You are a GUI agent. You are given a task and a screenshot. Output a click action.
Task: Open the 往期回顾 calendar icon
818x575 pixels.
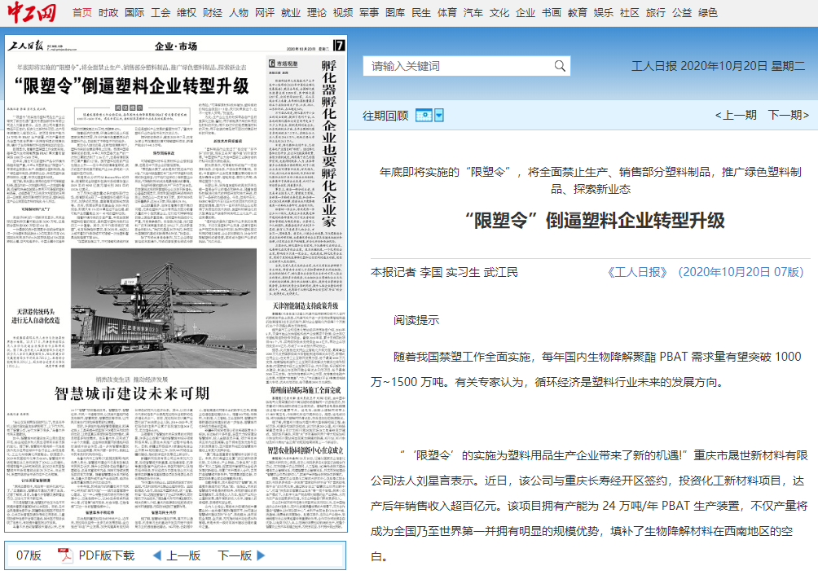pyautogui.click(x=424, y=115)
